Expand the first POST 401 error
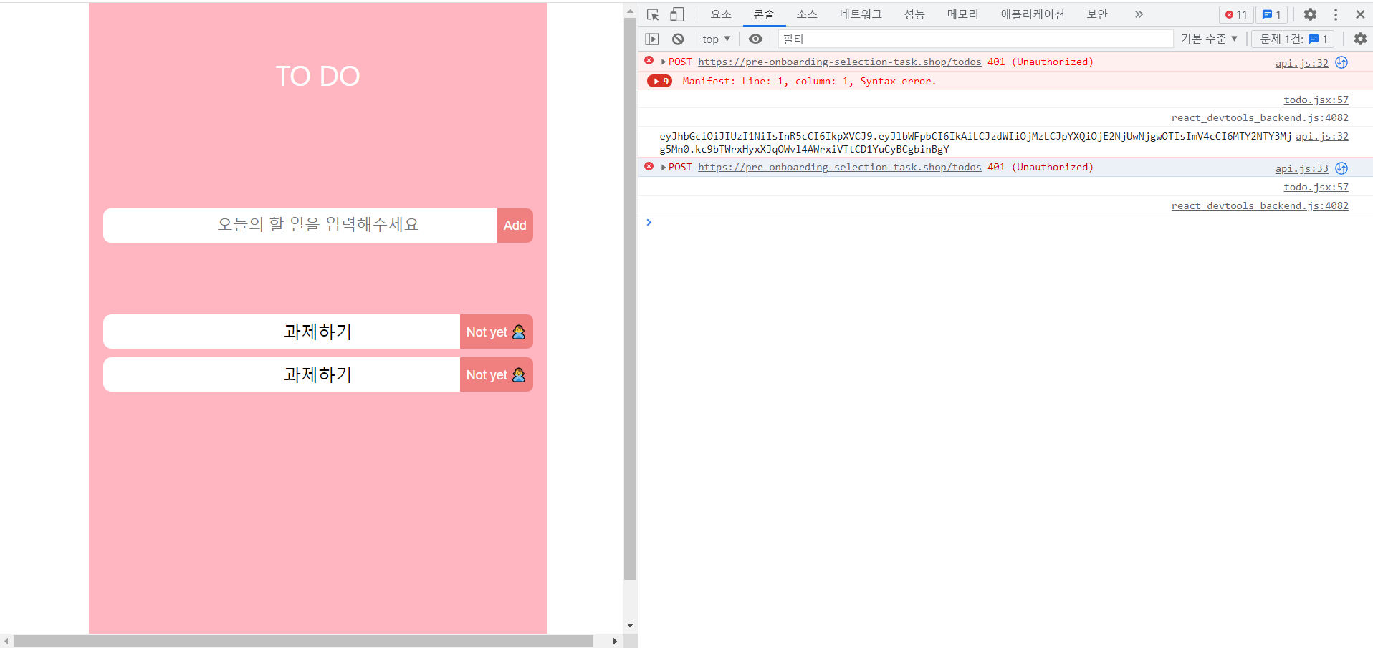Image resolution: width=1373 pixels, height=648 pixels. tap(664, 62)
